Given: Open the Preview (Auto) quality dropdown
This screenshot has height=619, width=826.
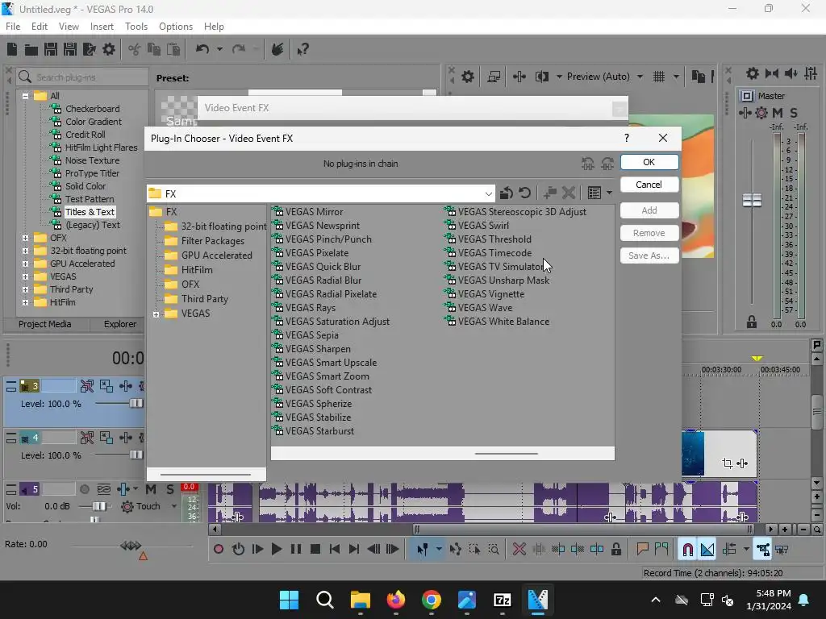Looking at the screenshot, I should (640, 77).
